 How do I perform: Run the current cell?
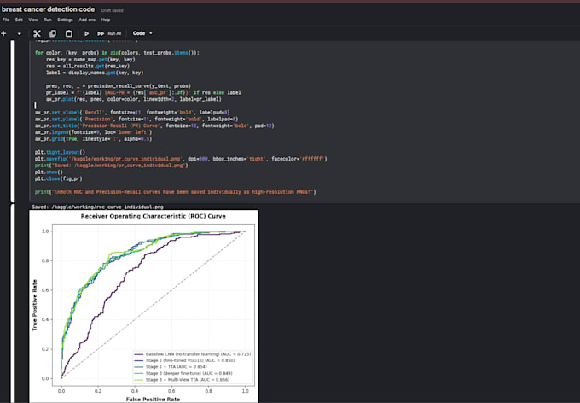click(x=86, y=33)
